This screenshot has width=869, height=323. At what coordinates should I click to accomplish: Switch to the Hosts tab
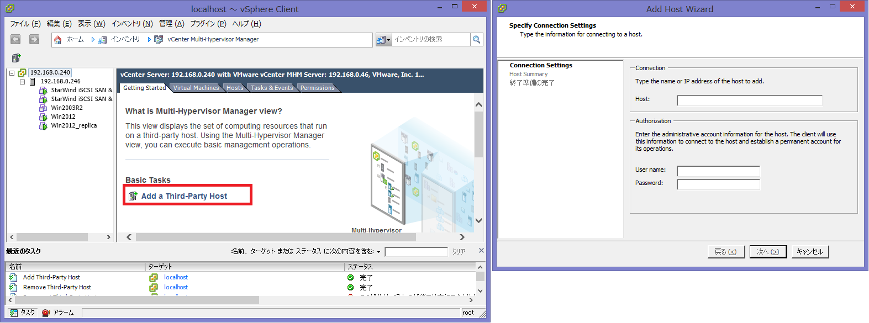tap(235, 88)
